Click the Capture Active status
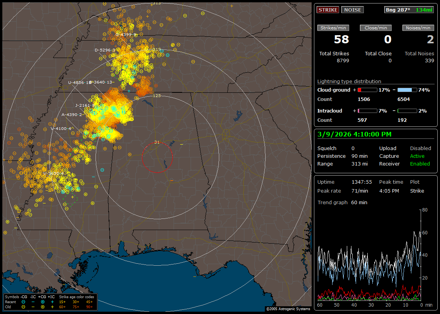Viewport: 440px width, 314px height. (417, 156)
